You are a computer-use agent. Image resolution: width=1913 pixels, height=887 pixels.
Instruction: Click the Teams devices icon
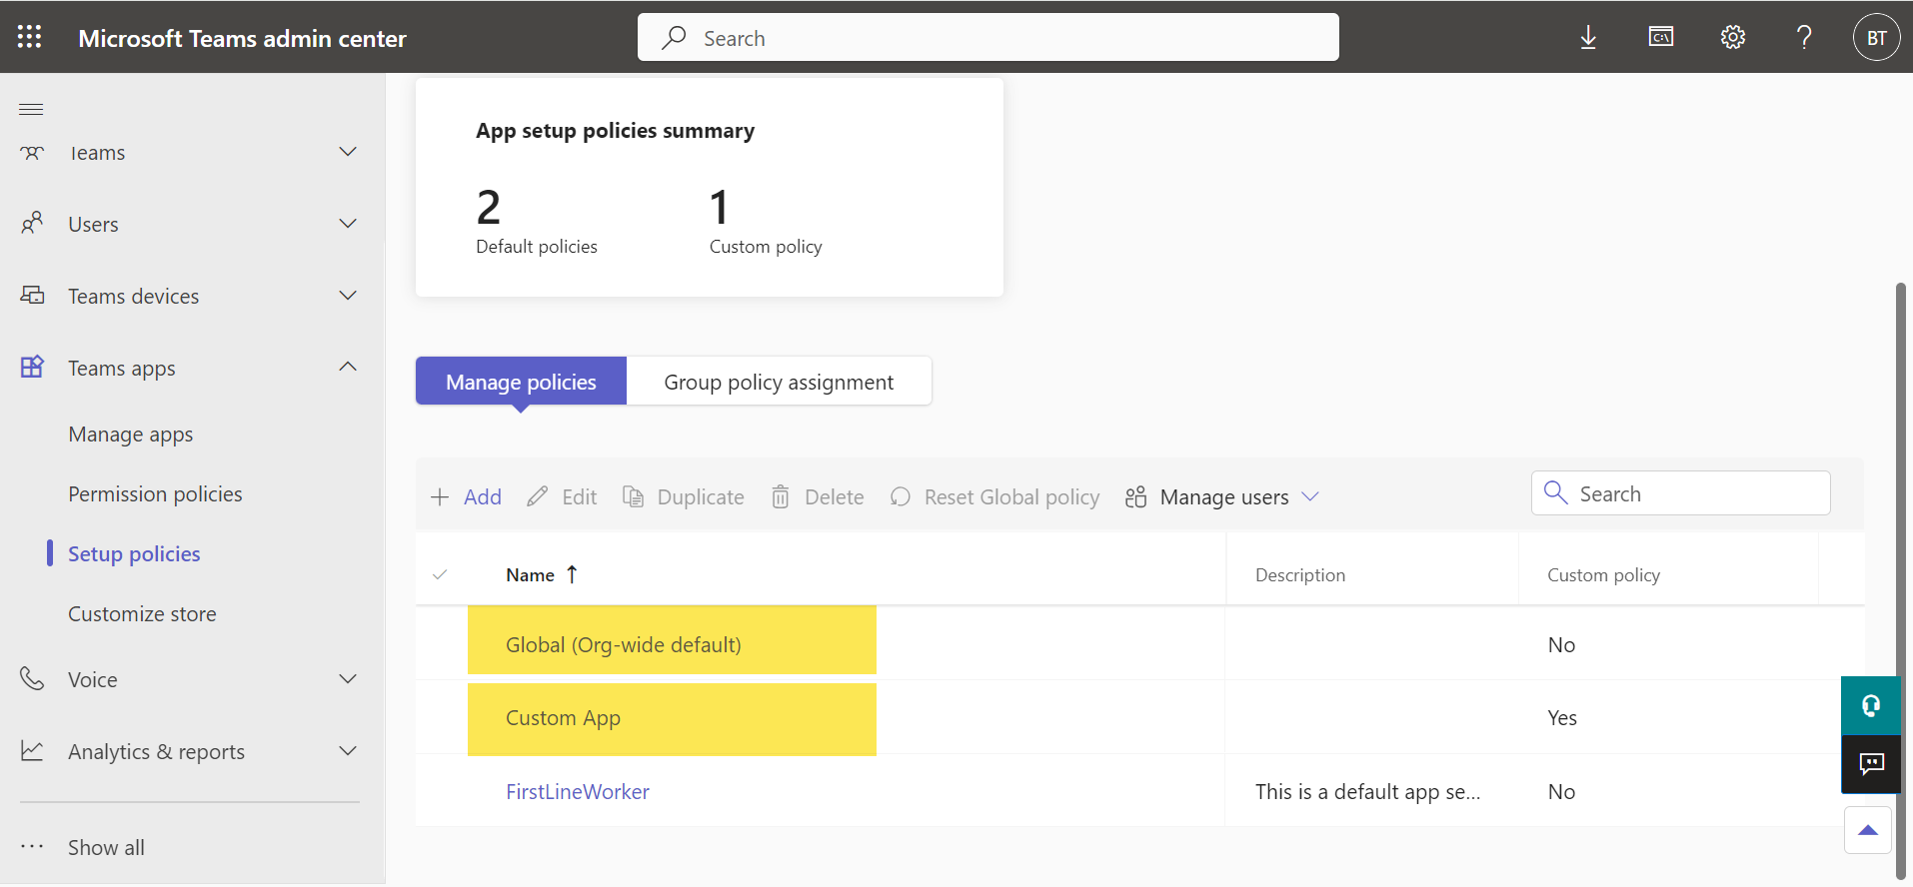pos(32,295)
